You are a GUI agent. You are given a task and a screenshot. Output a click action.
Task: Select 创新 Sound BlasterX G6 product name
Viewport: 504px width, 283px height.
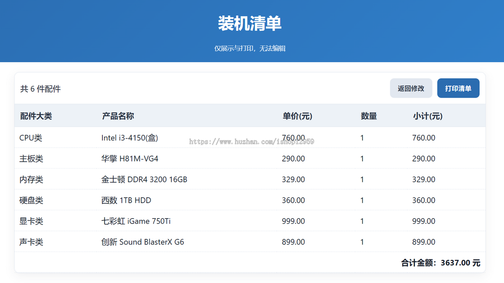click(143, 242)
